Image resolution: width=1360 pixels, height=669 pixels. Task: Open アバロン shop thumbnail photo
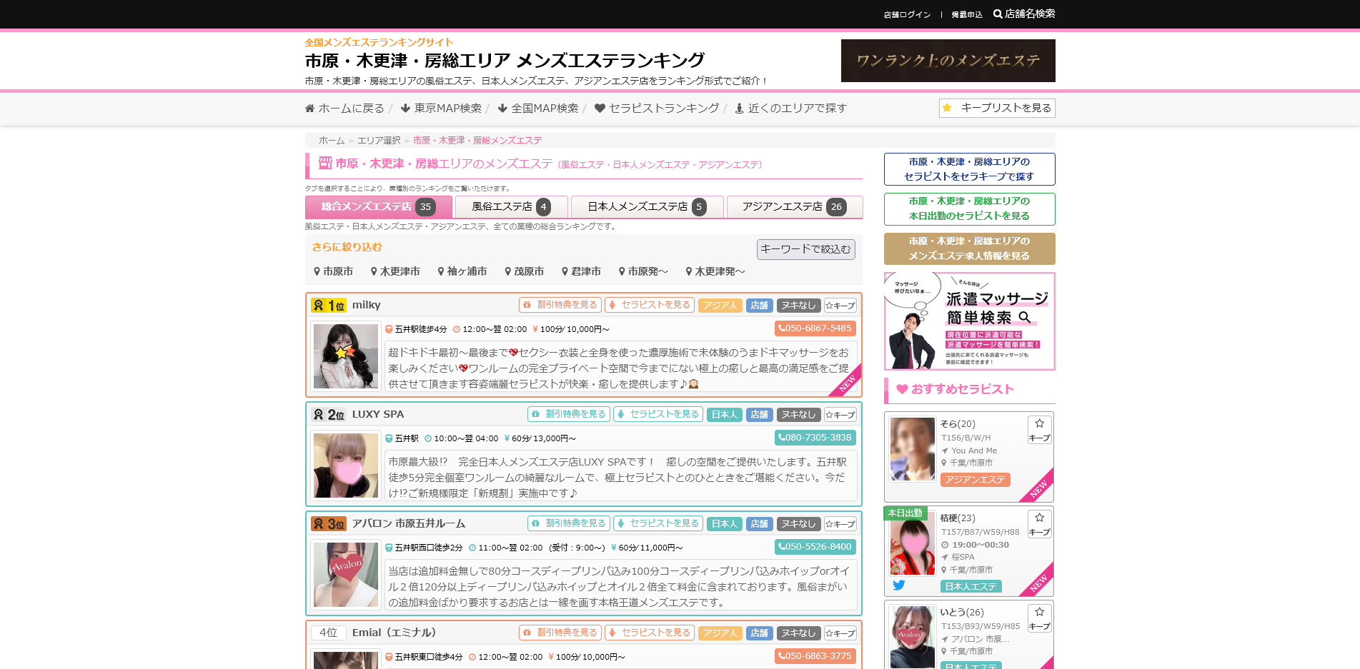click(x=346, y=575)
